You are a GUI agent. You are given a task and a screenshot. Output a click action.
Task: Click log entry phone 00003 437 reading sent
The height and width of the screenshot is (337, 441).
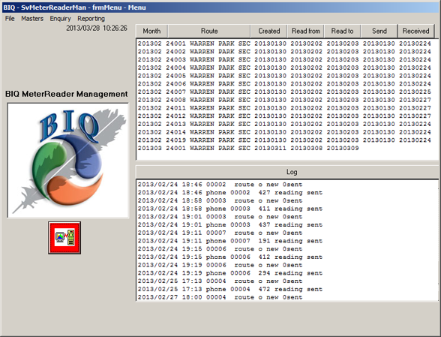pos(230,224)
